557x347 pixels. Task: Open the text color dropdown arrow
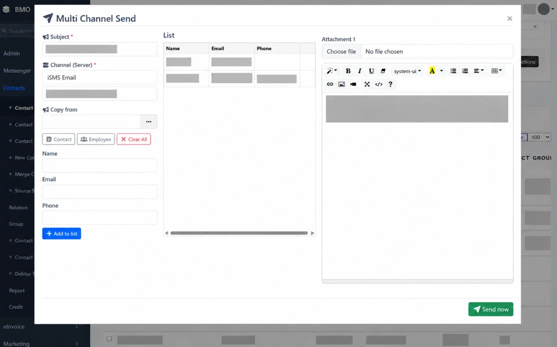coord(441,71)
